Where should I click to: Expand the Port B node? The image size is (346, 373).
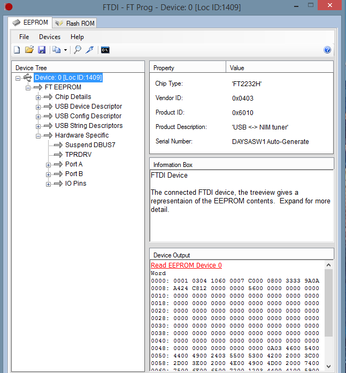tap(48, 174)
